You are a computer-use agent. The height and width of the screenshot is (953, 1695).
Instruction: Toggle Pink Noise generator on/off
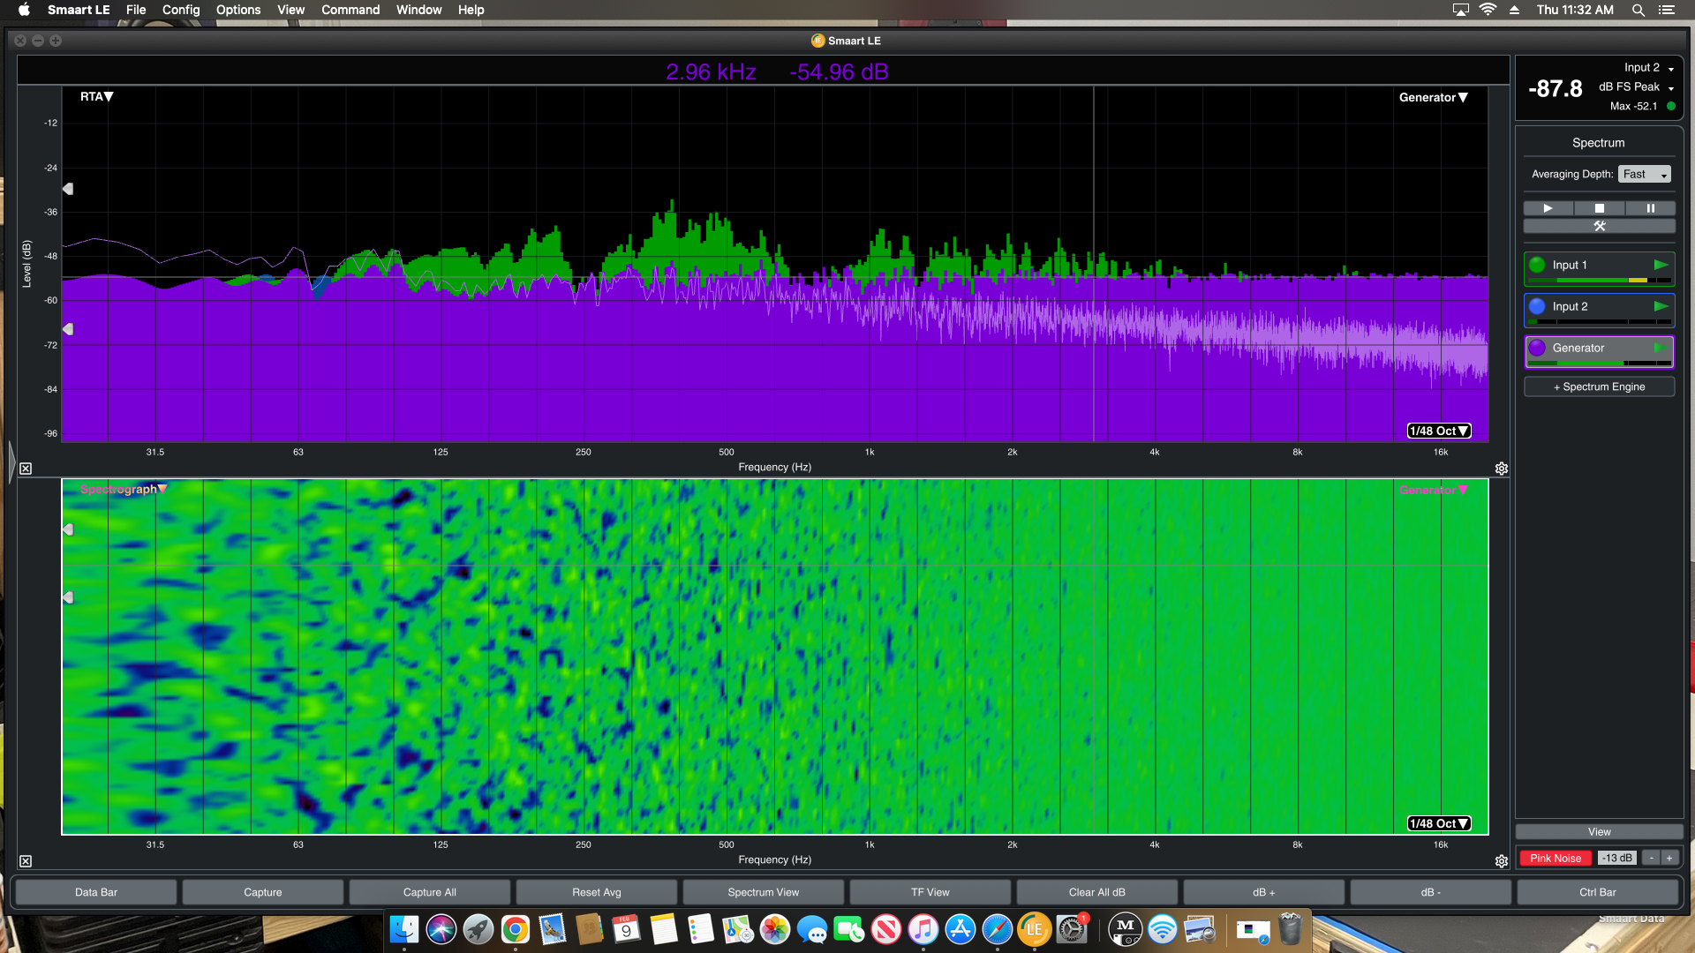(1556, 858)
